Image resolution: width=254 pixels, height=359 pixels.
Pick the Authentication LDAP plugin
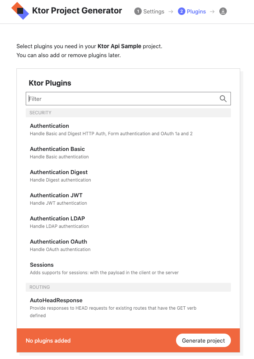(x=57, y=219)
